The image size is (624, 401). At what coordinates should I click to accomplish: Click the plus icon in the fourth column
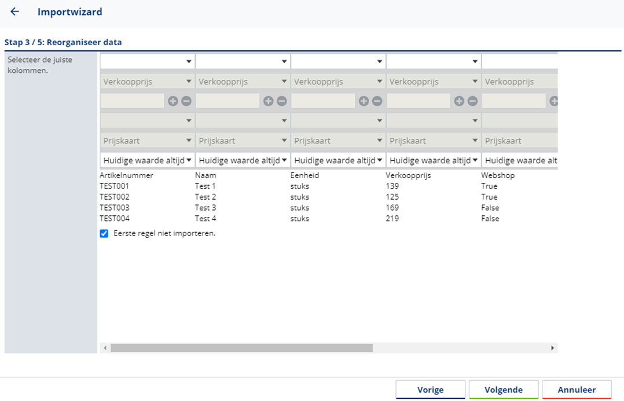click(x=459, y=101)
